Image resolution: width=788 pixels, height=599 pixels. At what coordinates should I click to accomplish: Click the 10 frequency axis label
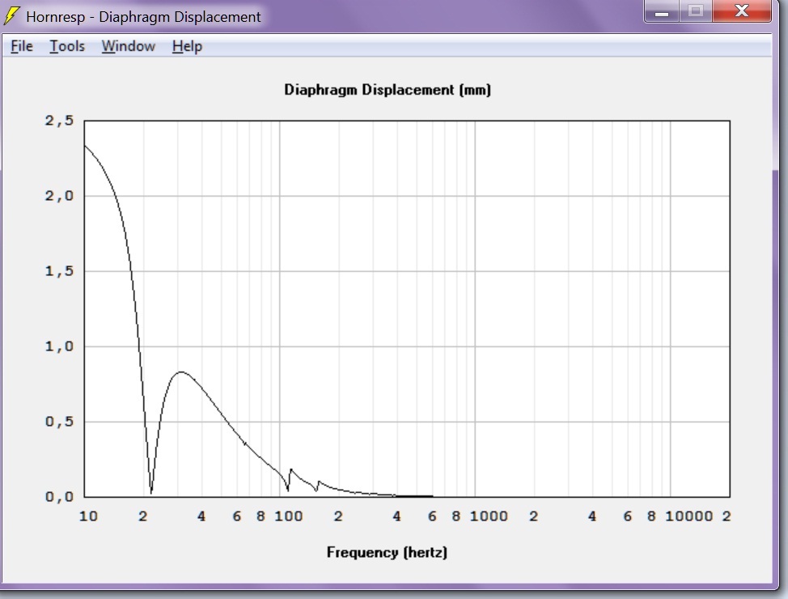[88, 516]
